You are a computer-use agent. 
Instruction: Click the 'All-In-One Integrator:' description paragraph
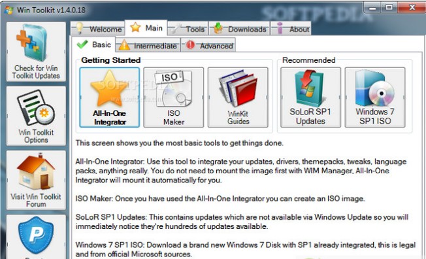point(241,171)
